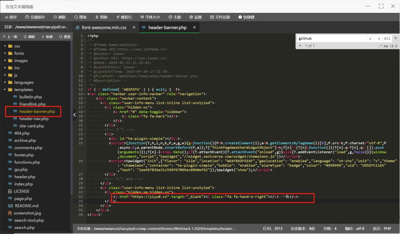The image size is (400, 234).
Task: Fold the ul block at line 30
Action: point(85,188)
